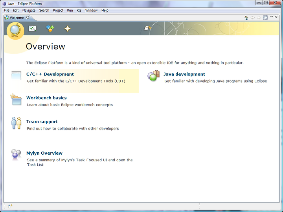Click the Java development icon
The width and height of the screenshot is (283, 212).
[x=154, y=76]
